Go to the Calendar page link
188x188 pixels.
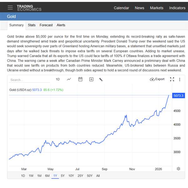121,8
